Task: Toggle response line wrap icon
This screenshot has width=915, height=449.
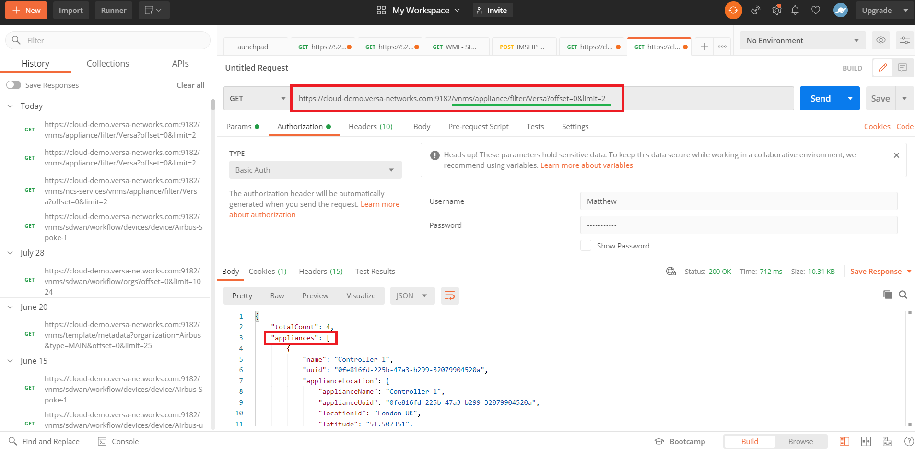Action: pos(450,295)
